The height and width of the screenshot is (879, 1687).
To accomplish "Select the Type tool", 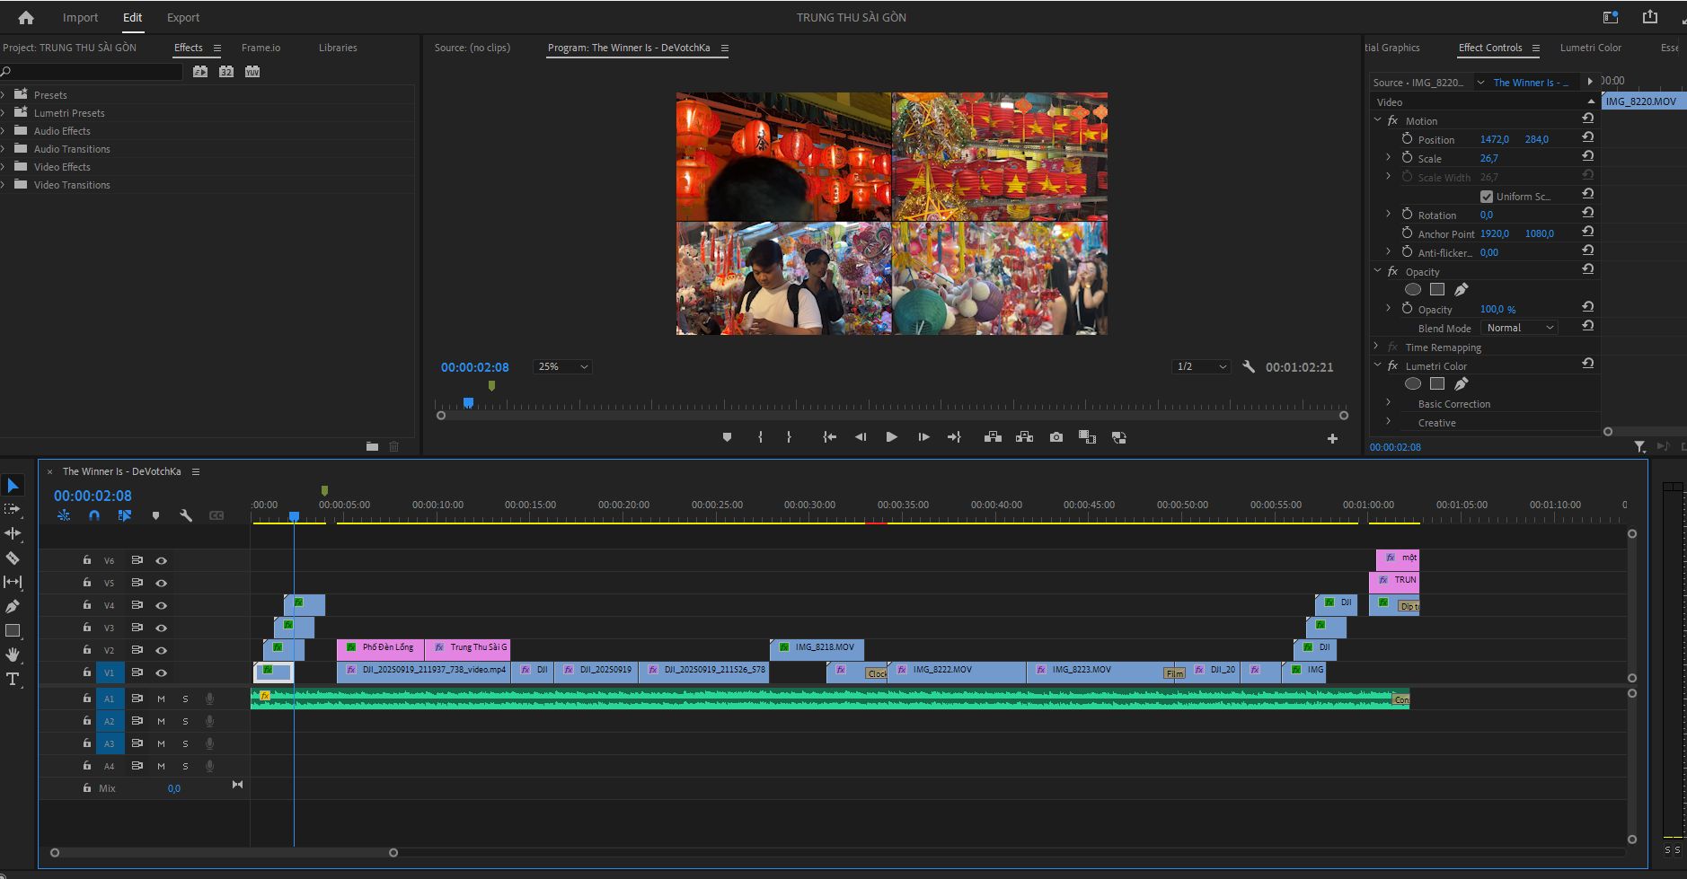I will [13, 679].
